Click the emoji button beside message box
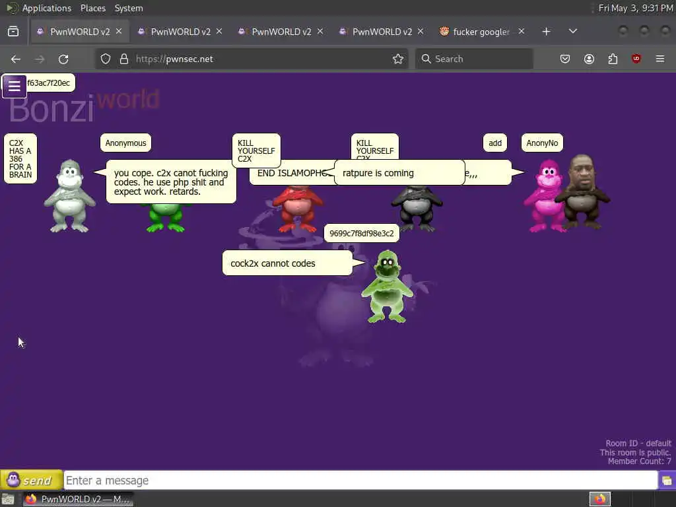The image size is (676, 507). pyautogui.click(x=667, y=481)
